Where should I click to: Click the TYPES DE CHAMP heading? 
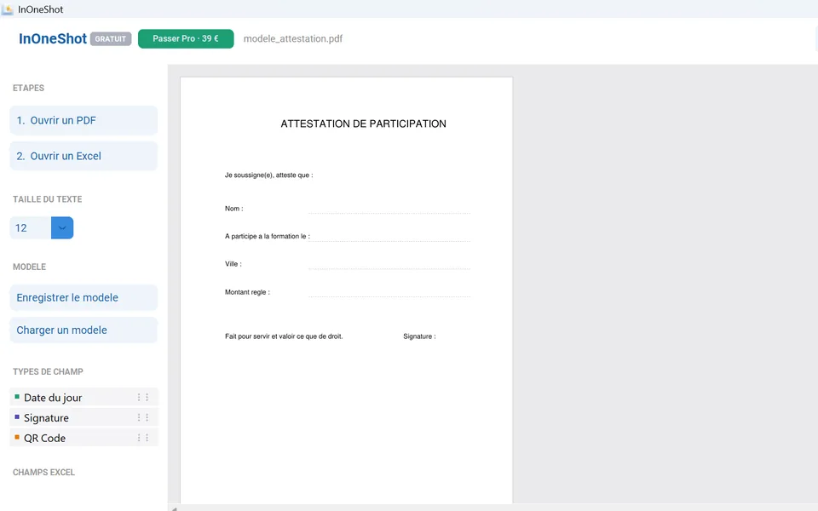click(x=48, y=372)
